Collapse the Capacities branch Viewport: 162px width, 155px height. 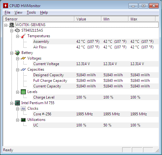[x=17, y=70]
